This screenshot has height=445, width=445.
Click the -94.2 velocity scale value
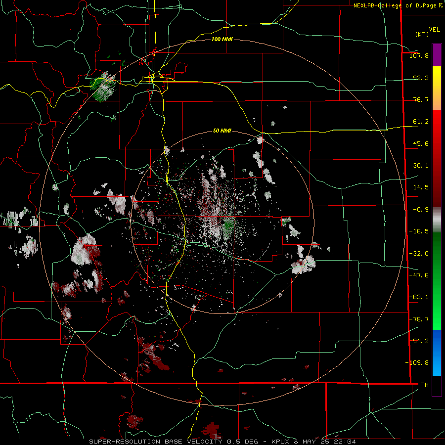tap(419, 341)
